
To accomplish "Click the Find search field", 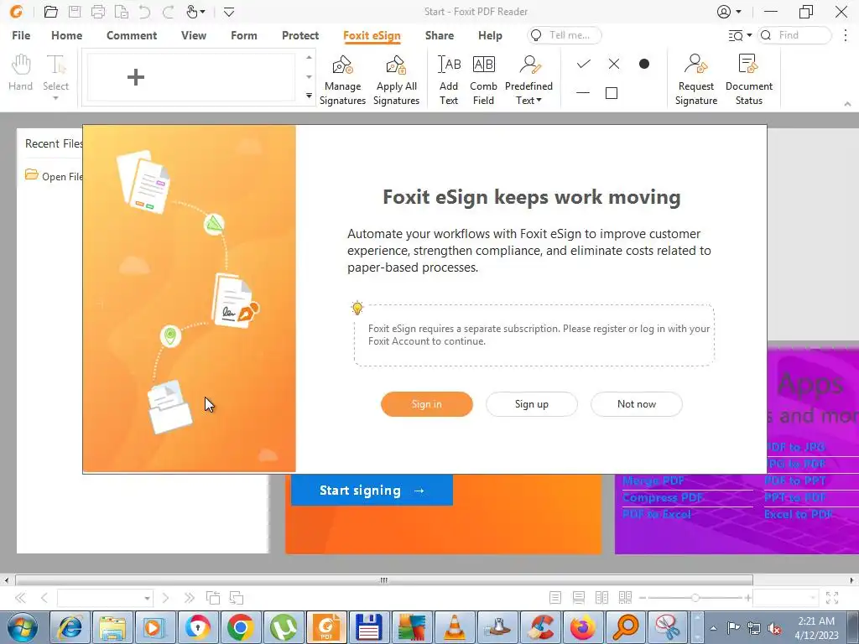I will 794,35.
